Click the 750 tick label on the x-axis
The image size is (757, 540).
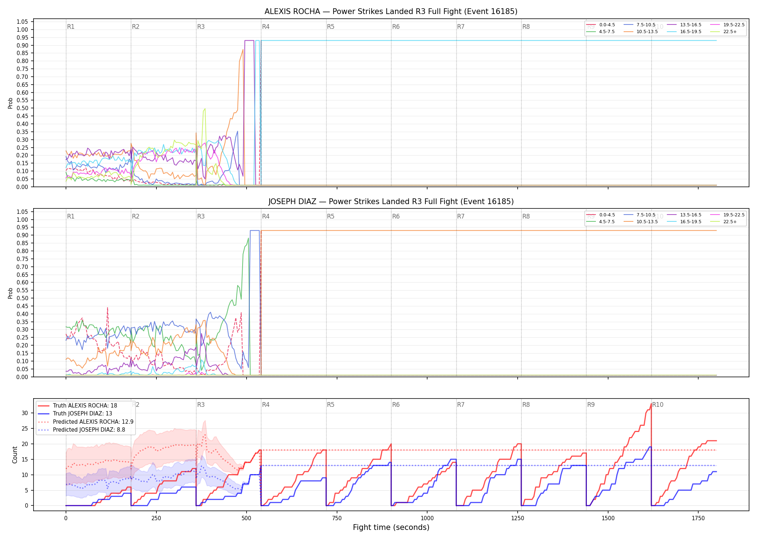(x=337, y=518)
